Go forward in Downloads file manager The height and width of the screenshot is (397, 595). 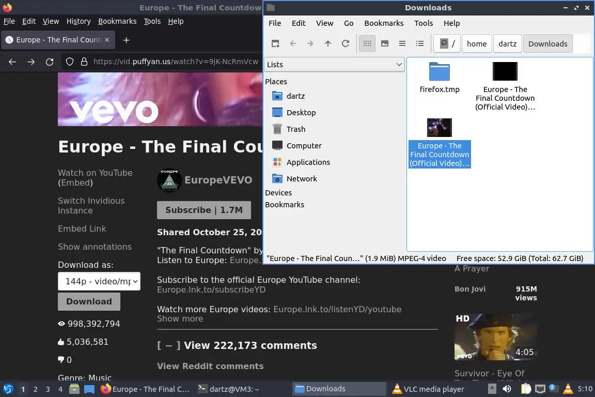310,44
